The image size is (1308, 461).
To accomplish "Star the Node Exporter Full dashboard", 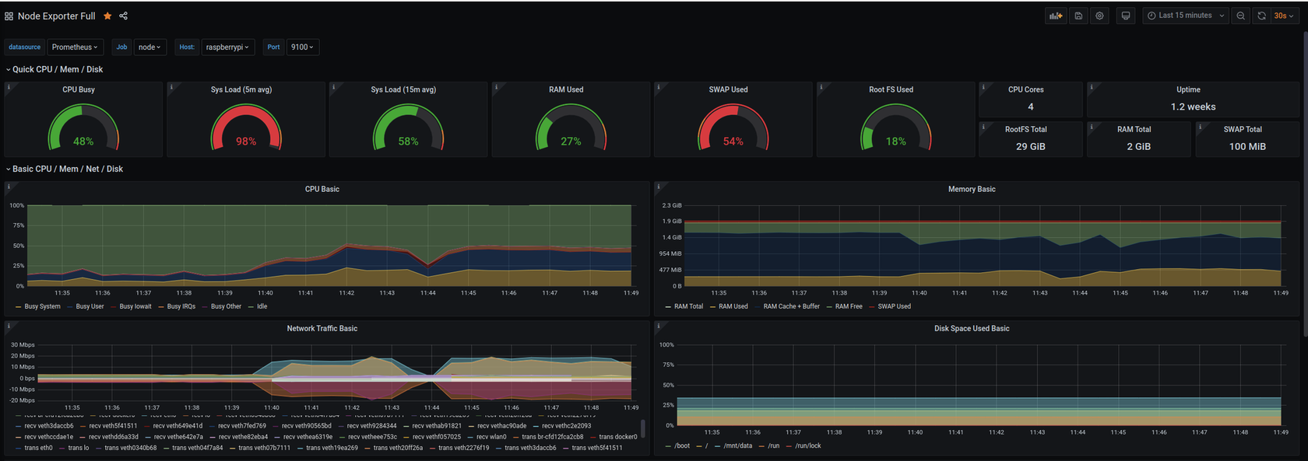I will click(107, 16).
